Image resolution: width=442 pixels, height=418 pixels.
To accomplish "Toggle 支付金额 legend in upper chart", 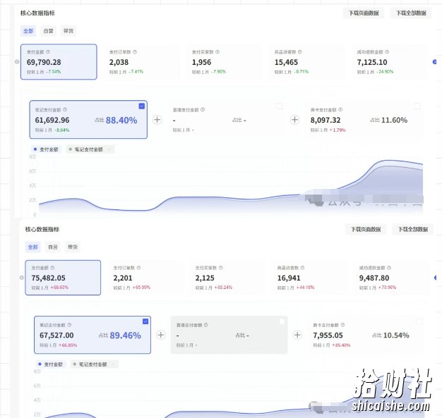I will point(46,149).
